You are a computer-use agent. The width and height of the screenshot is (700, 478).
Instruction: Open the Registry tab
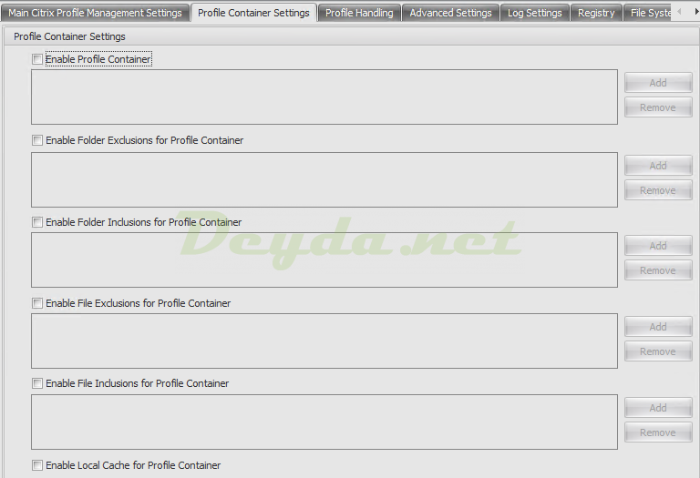tap(596, 13)
